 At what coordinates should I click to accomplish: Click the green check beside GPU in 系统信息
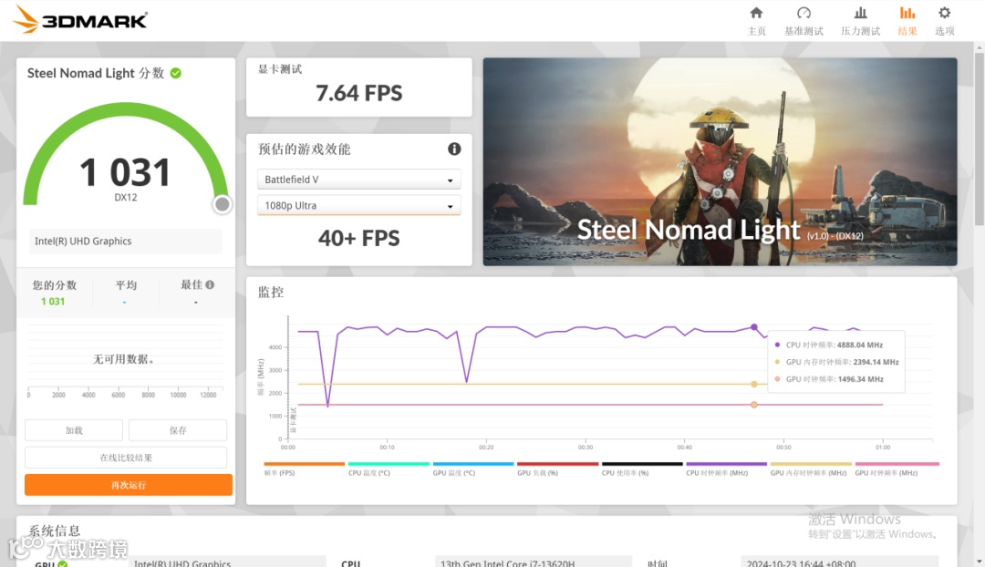(x=63, y=563)
